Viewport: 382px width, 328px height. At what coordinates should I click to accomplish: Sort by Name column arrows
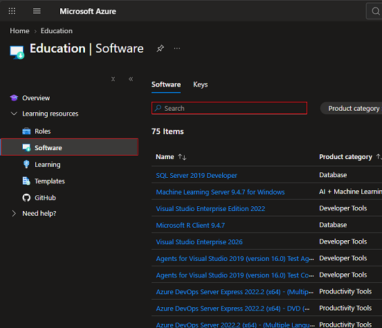click(182, 157)
